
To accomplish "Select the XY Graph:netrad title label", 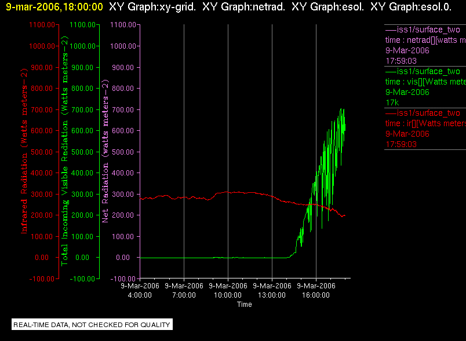I will point(243,7).
